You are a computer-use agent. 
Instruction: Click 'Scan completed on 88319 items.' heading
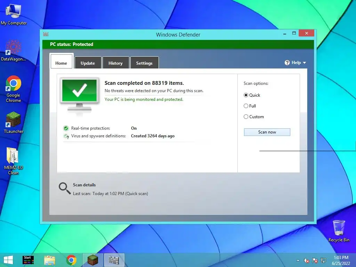tap(144, 83)
